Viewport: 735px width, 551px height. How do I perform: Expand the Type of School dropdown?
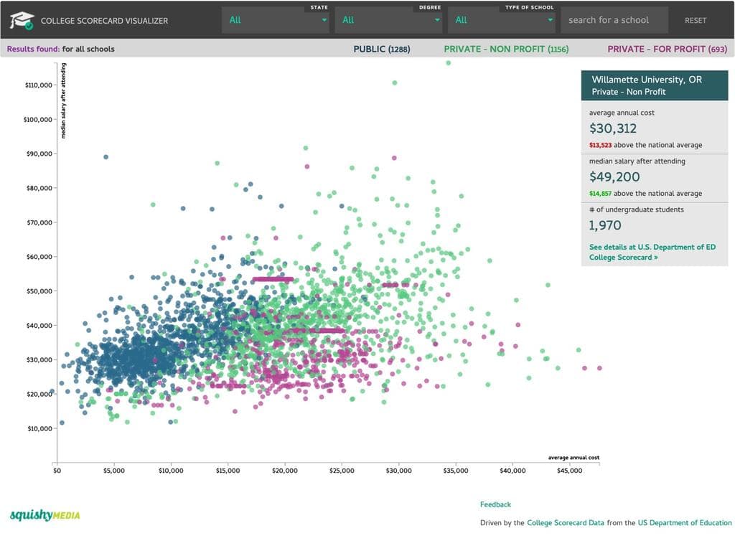pos(502,20)
